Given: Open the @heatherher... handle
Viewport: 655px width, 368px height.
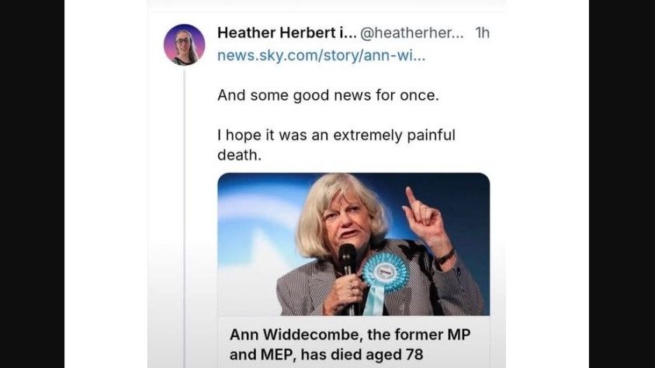Looking at the screenshot, I should (x=412, y=33).
